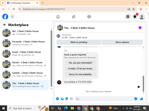
Task: Open Fernando 2 Beds 2 Baths House chat
Action: tap(25, 43)
